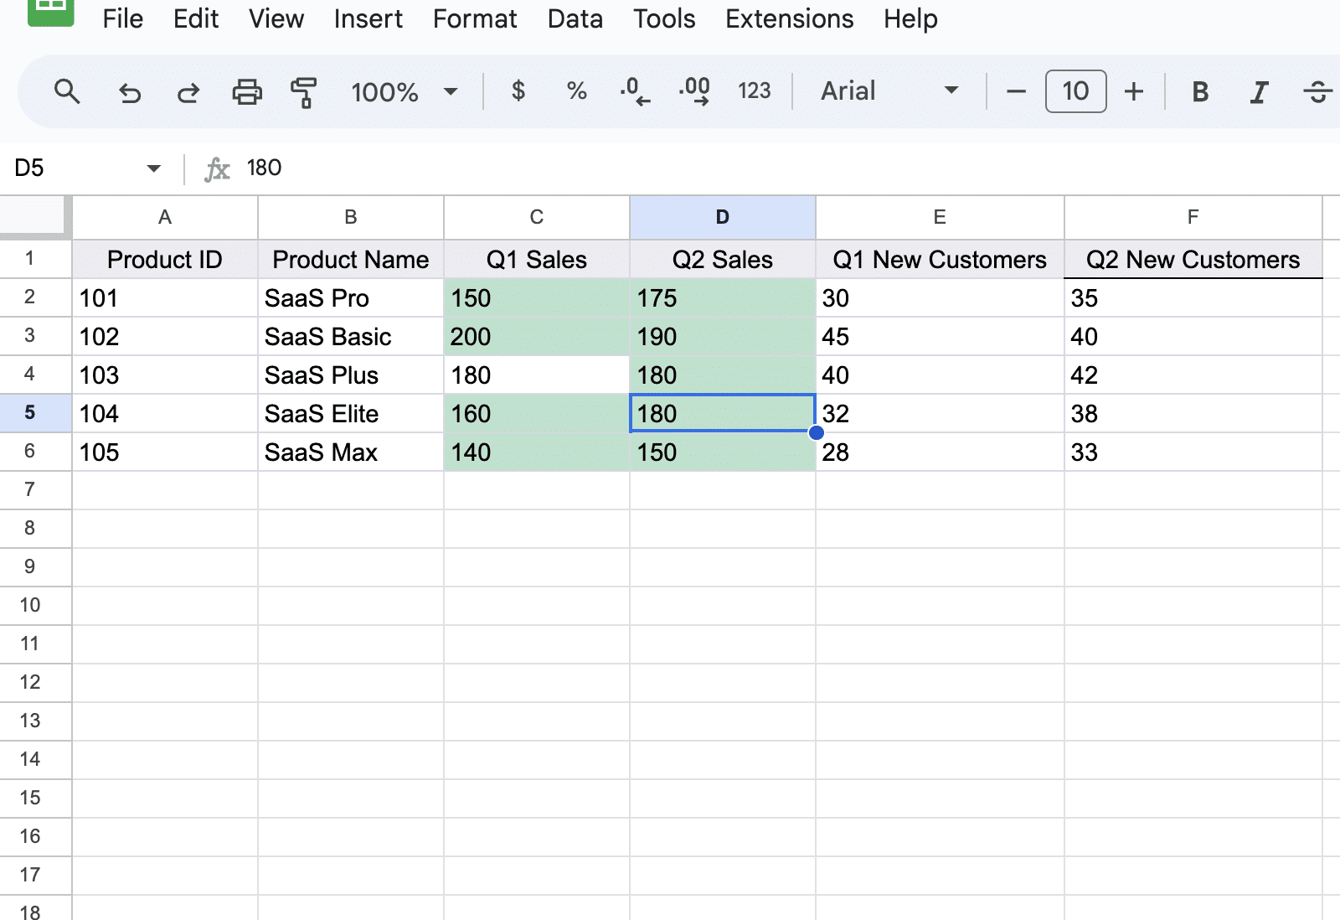
Task: Click the font size field showing 10
Action: (x=1075, y=91)
